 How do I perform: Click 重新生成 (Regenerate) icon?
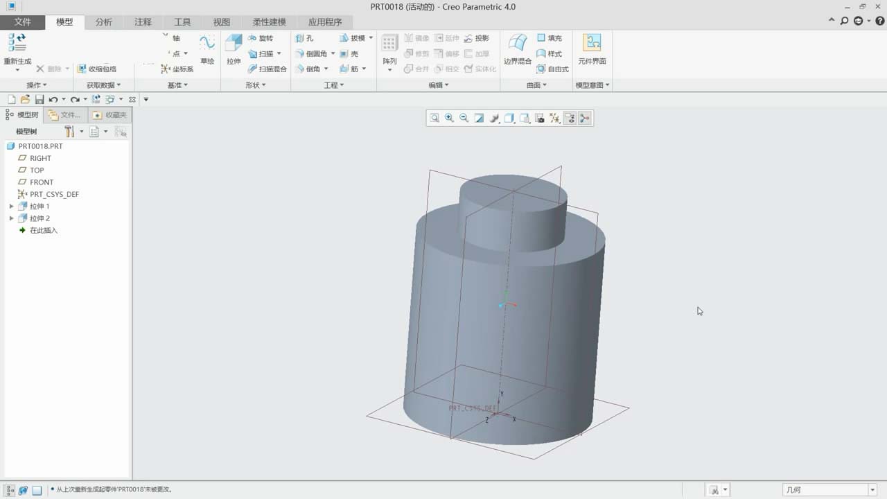tap(17, 43)
